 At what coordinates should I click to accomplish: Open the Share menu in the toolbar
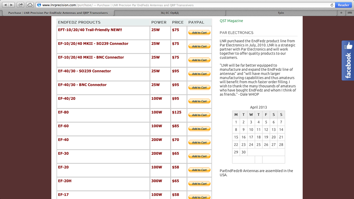[21, 5]
